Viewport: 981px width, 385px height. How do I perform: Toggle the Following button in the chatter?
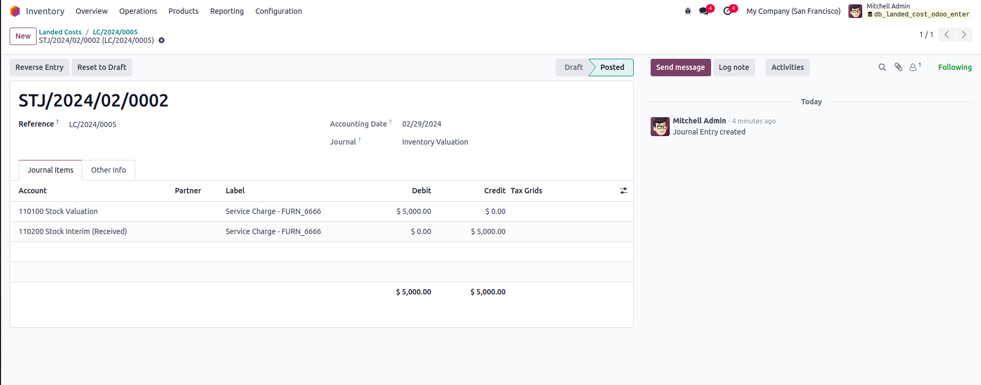[x=954, y=67]
